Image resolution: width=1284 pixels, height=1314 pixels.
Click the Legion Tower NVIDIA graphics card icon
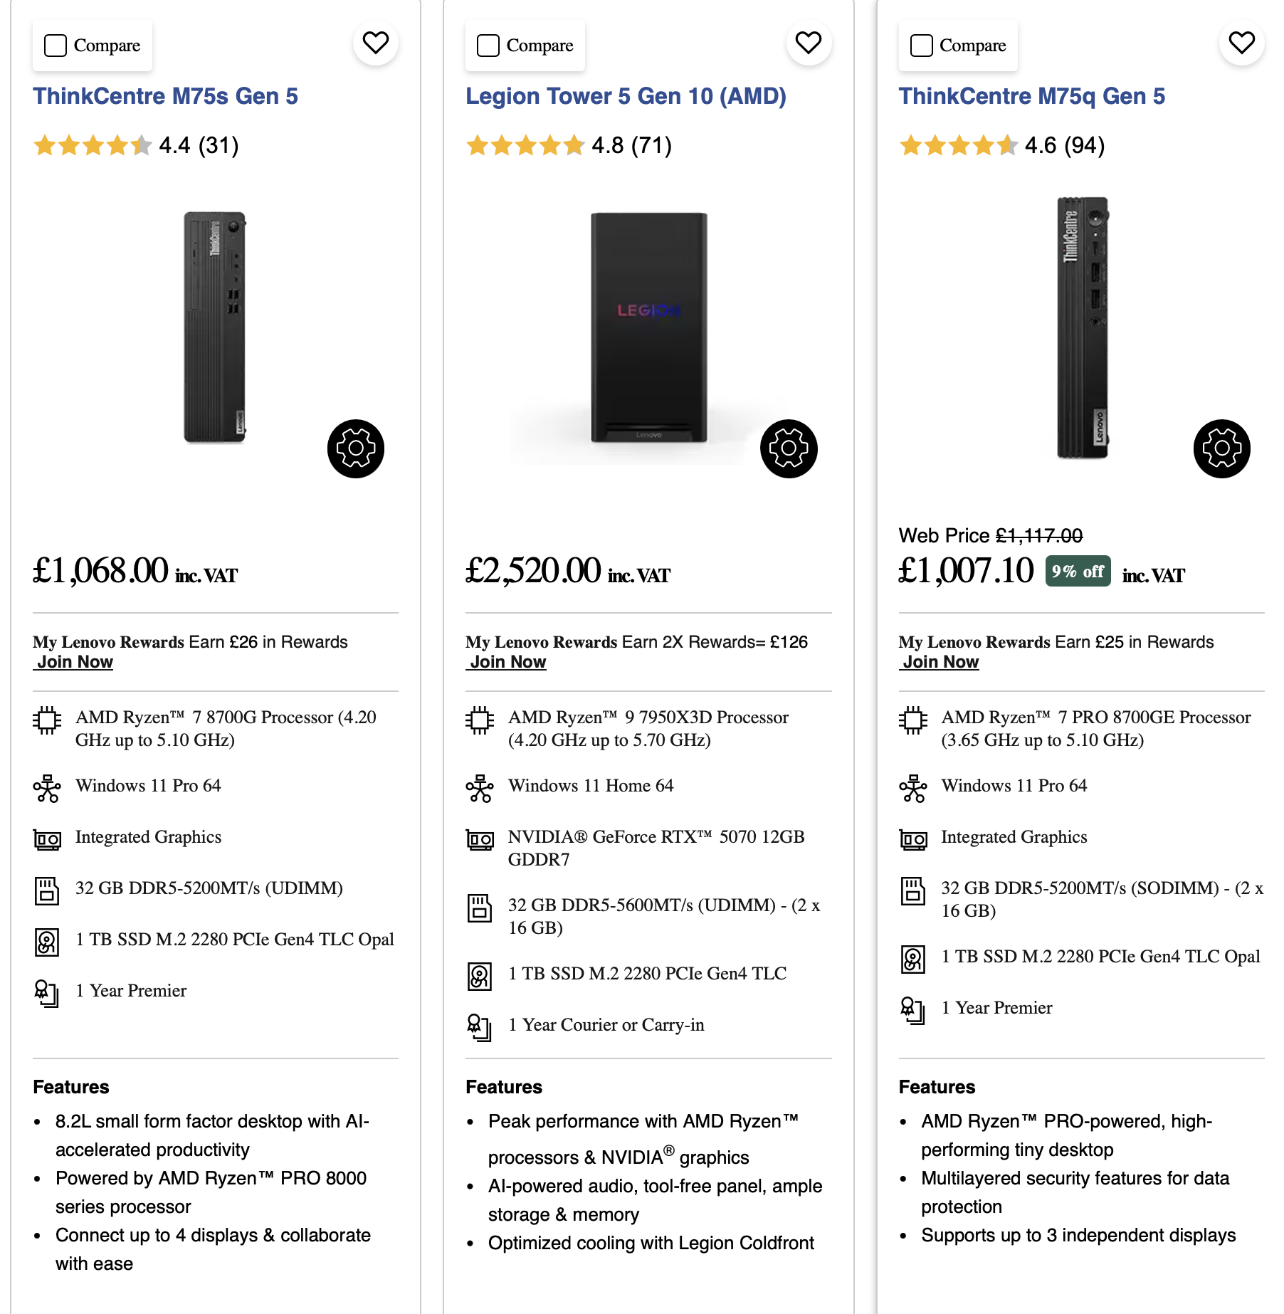click(480, 840)
